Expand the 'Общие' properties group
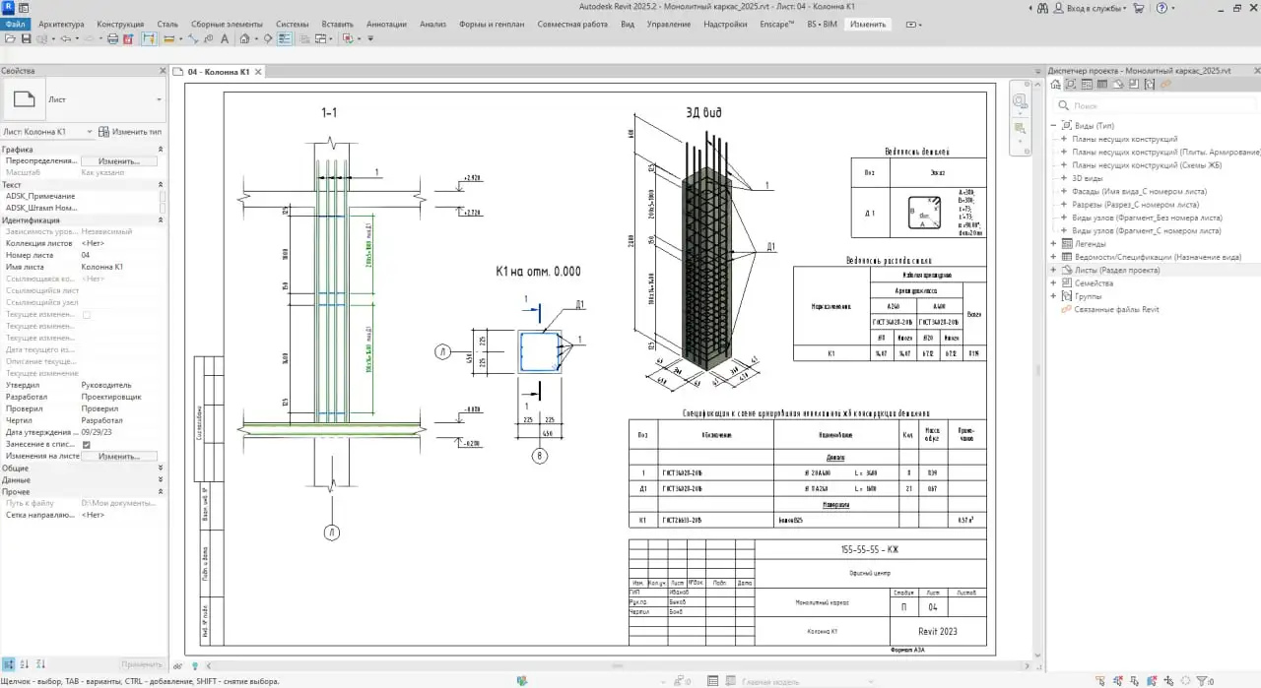 click(x=161, y=469)
